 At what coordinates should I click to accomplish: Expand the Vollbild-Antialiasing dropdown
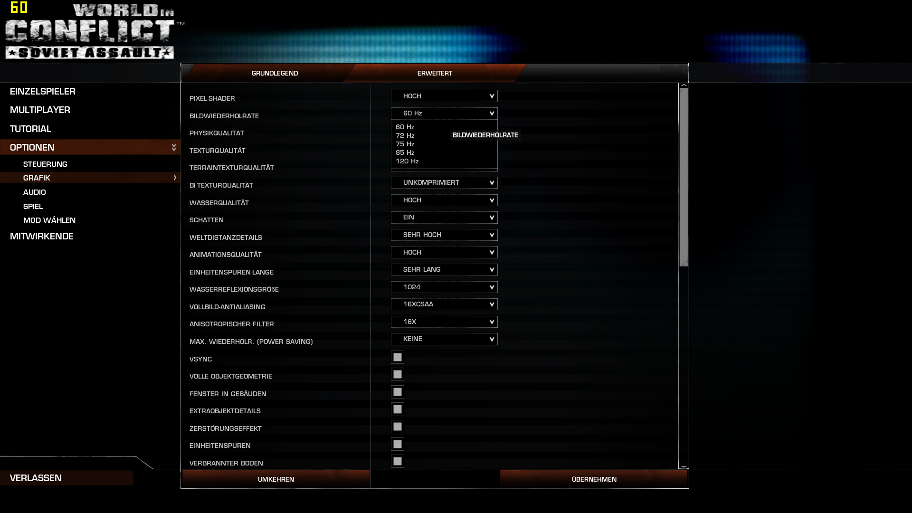pos(444,304)
